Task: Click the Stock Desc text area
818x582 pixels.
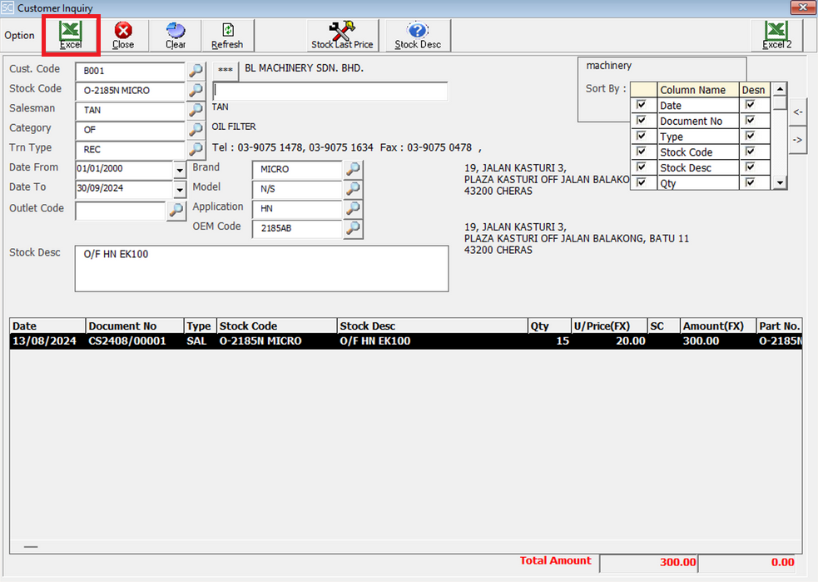Action: pos(261,269)
